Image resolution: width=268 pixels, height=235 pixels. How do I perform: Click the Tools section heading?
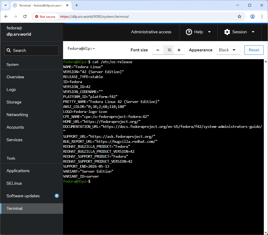(11, 159)
